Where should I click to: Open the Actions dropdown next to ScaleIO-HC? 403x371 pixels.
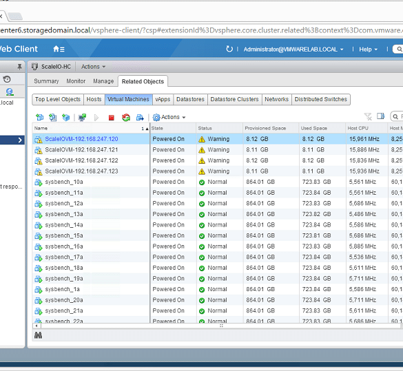tap(93, 67)
